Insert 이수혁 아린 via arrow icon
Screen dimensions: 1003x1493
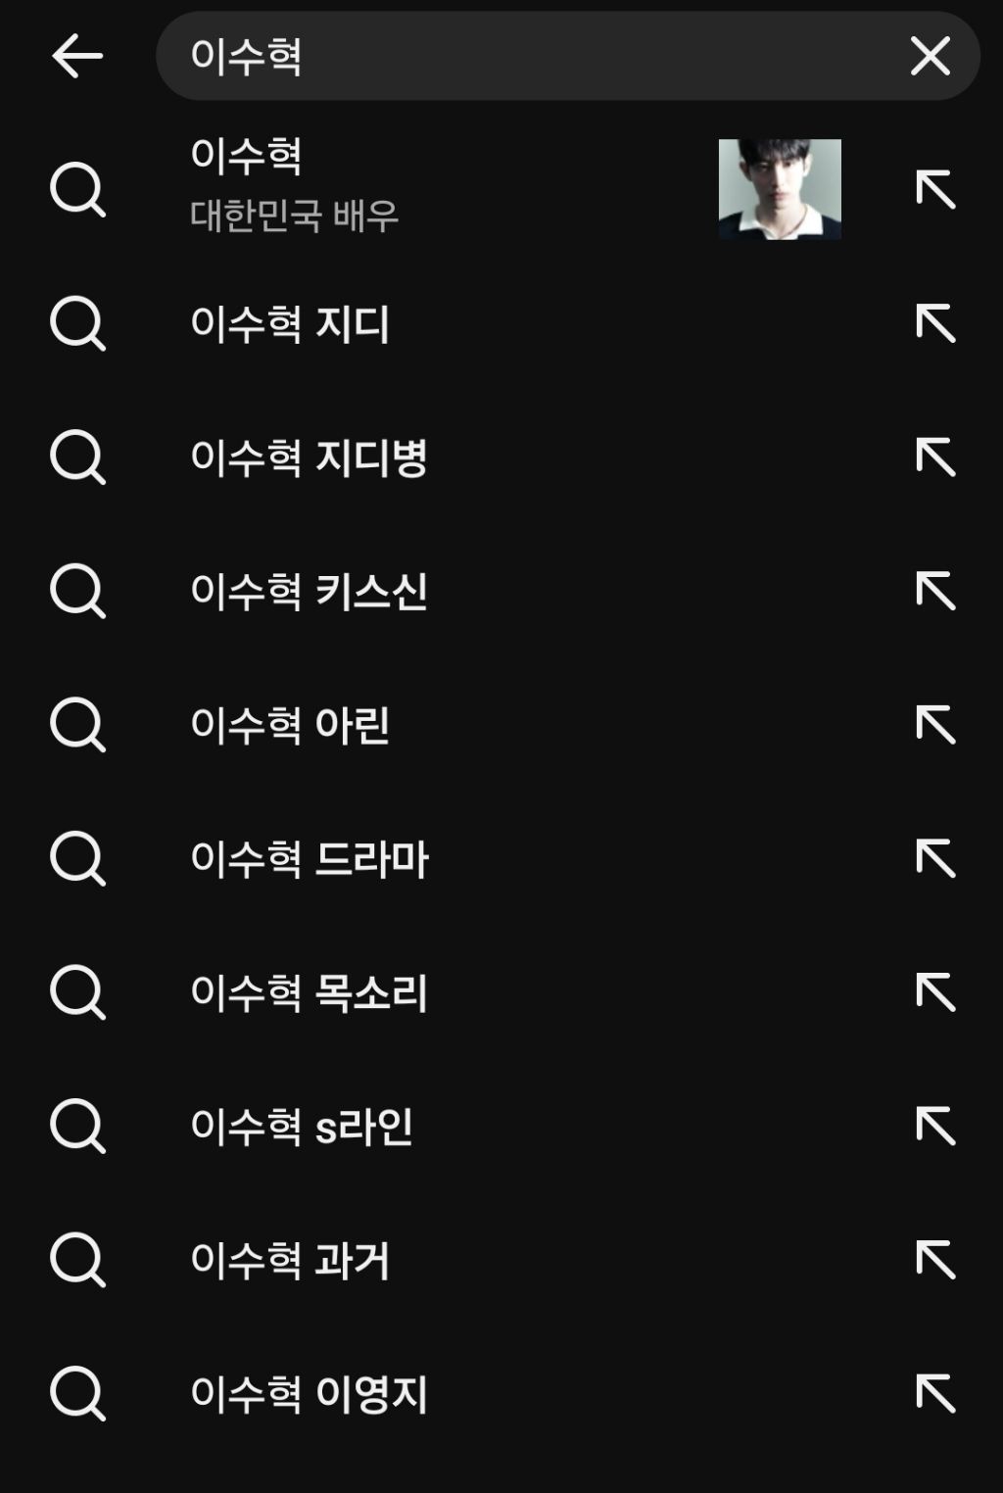[x=935, y=725]
